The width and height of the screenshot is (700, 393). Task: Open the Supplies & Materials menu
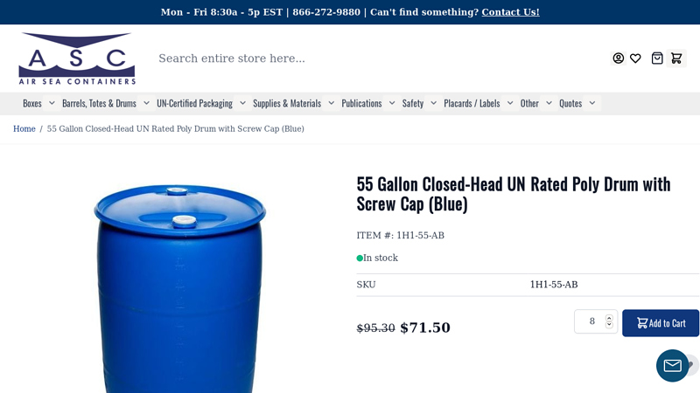(287, 103)
